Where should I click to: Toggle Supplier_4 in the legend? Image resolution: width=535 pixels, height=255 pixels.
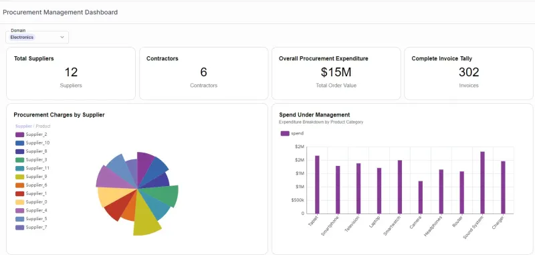31,210
